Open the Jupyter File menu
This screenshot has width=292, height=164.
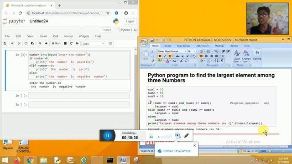(x=7, y=36)
